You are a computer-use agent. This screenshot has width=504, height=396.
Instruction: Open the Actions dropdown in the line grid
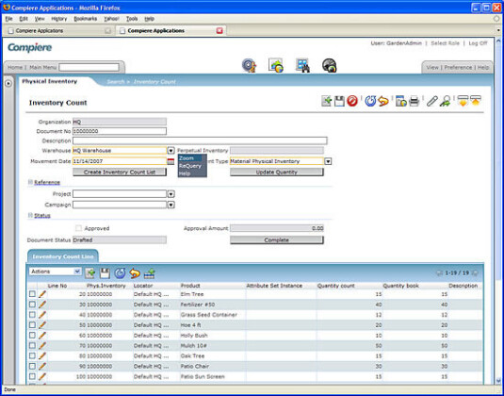pyautogui.click(x=55, y=272)
